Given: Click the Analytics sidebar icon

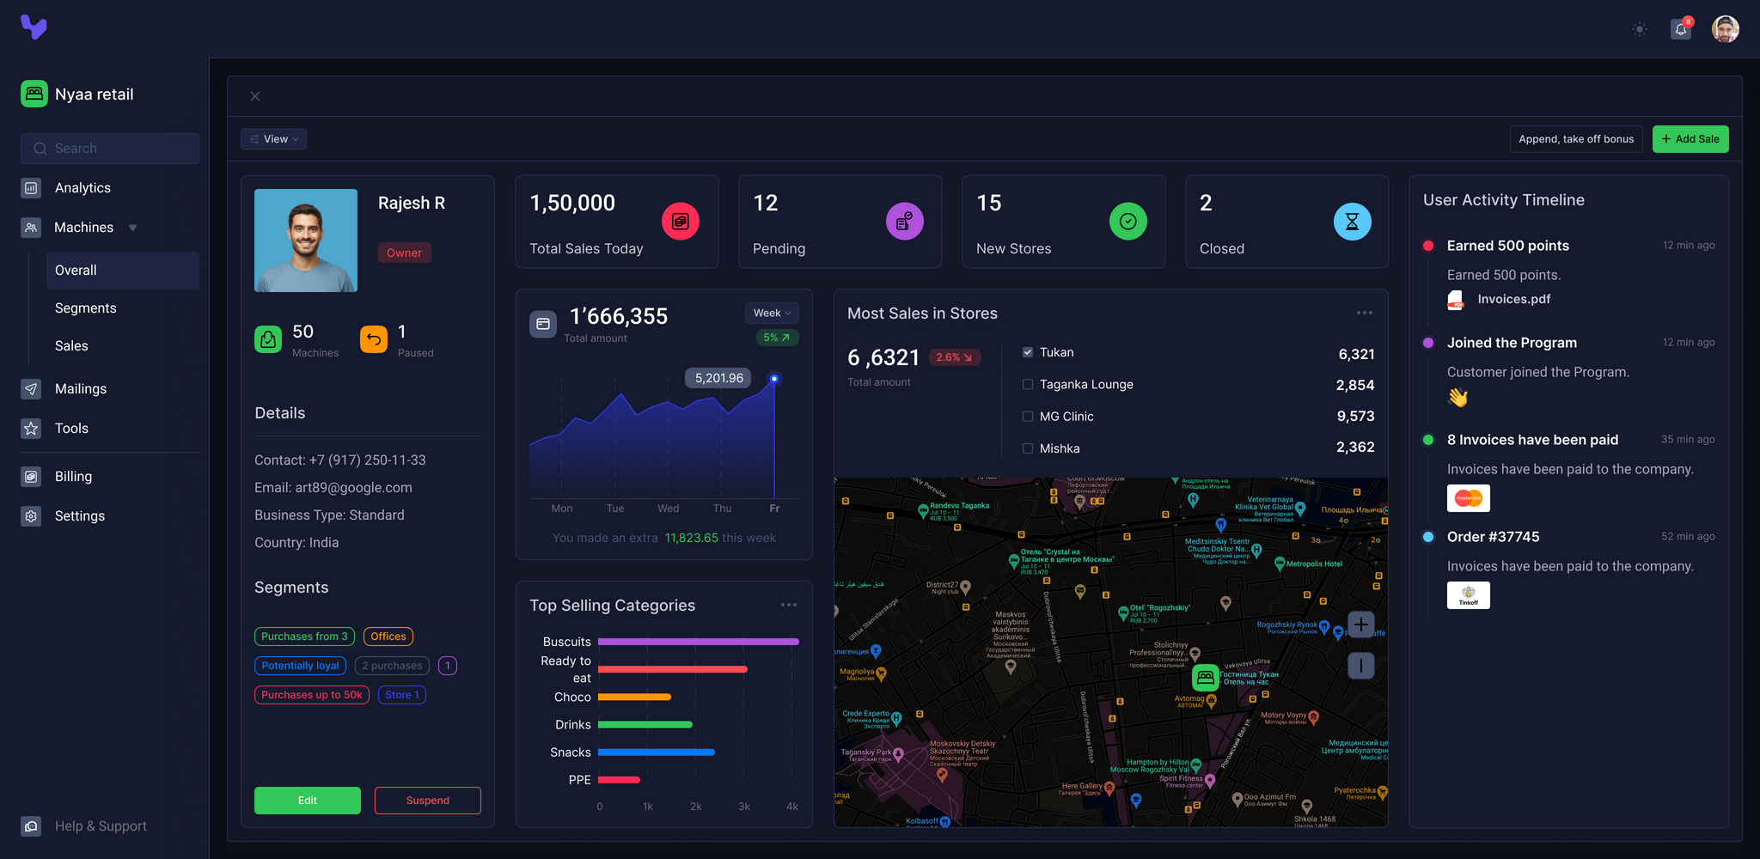Looking at the screenshot, I should (31, 188).
